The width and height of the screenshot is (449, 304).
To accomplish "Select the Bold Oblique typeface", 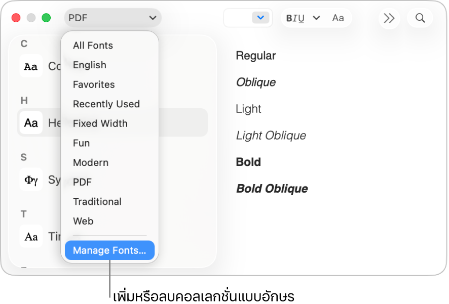I will [272, 189].
